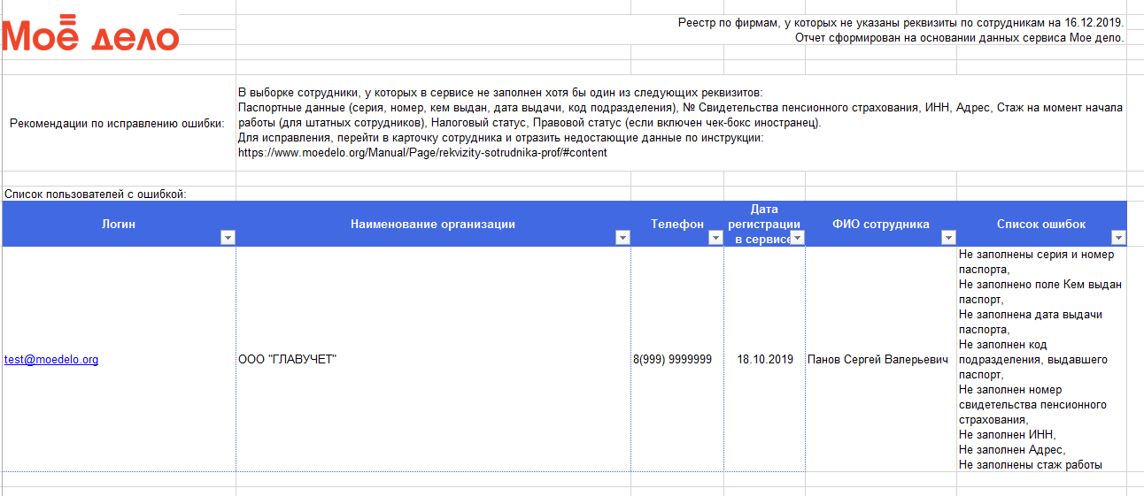The height and width of the screenshot is (496, 1144).
Task: Expand the Телефон column filter arrow
Action: [x=715, y=237]
